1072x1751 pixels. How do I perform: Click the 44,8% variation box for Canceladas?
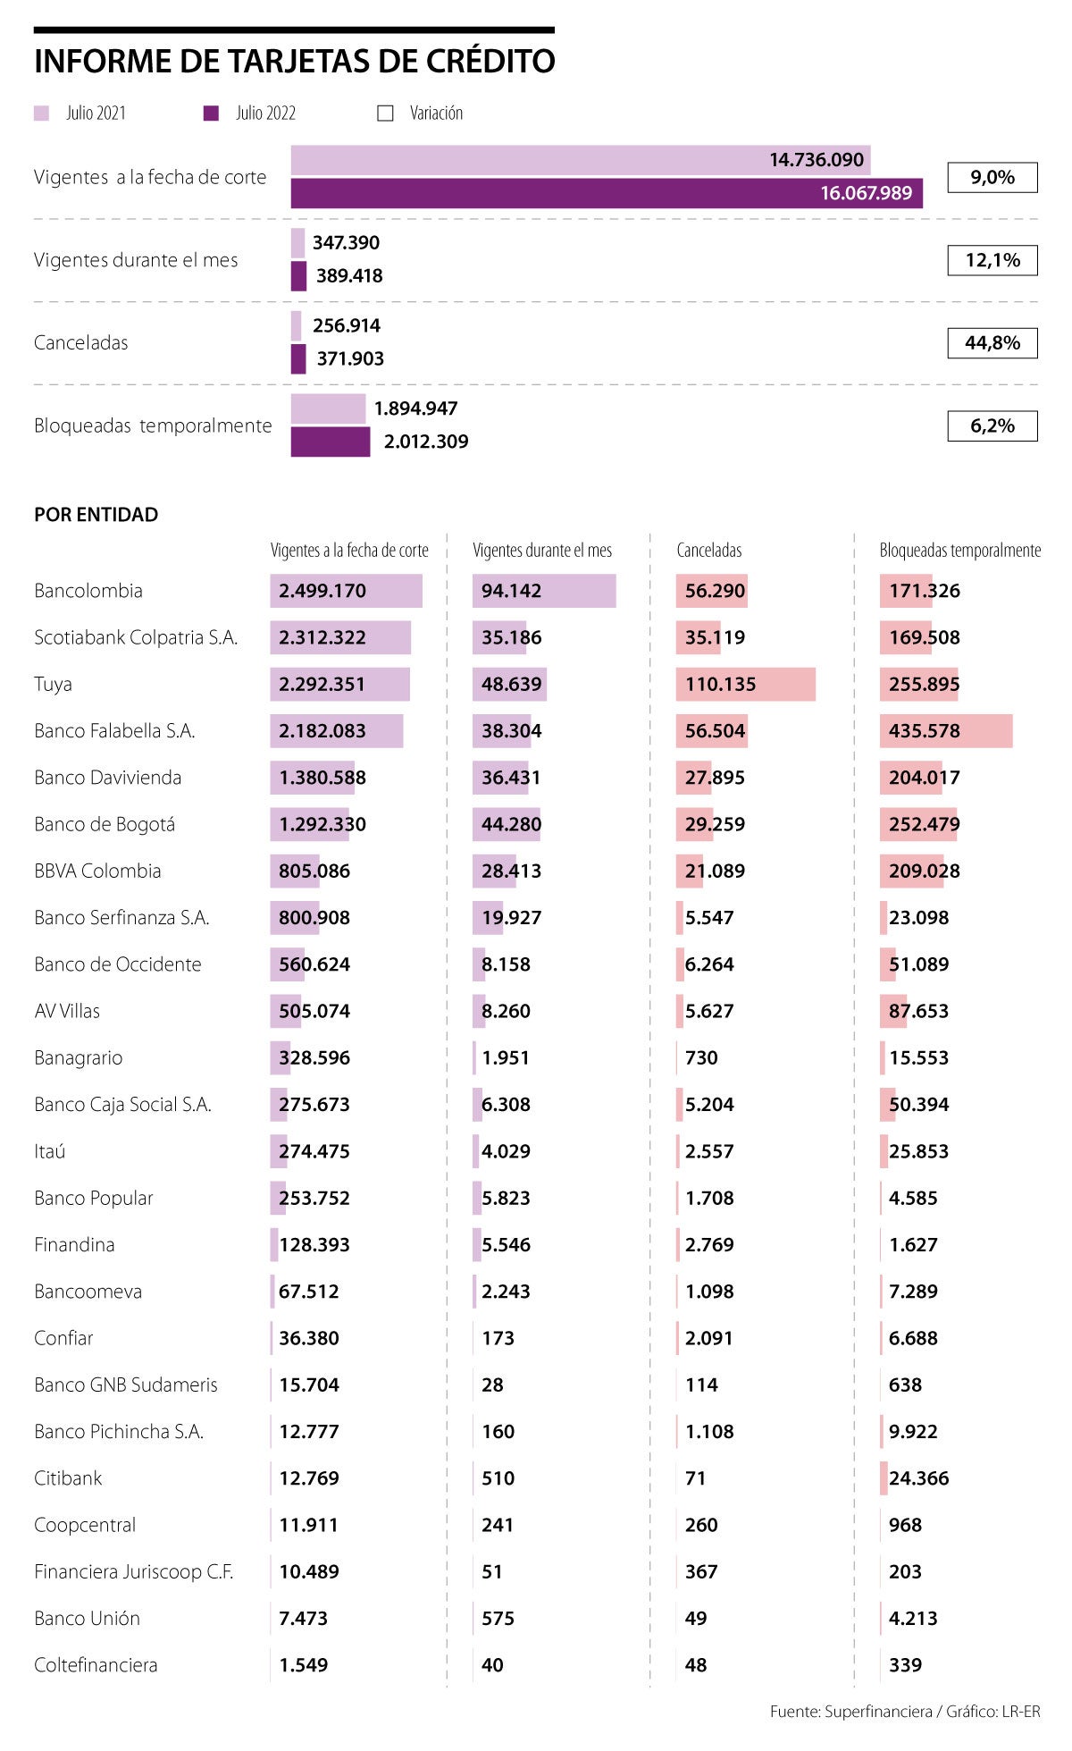point(992,343)
